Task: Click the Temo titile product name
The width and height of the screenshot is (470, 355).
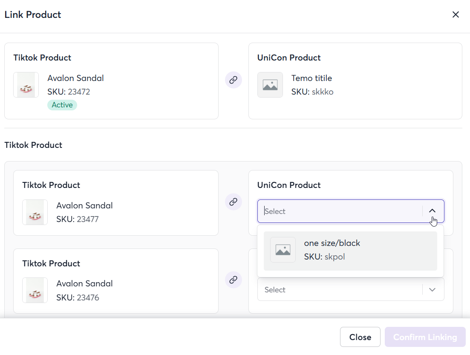Action: [x=311, y=78]
